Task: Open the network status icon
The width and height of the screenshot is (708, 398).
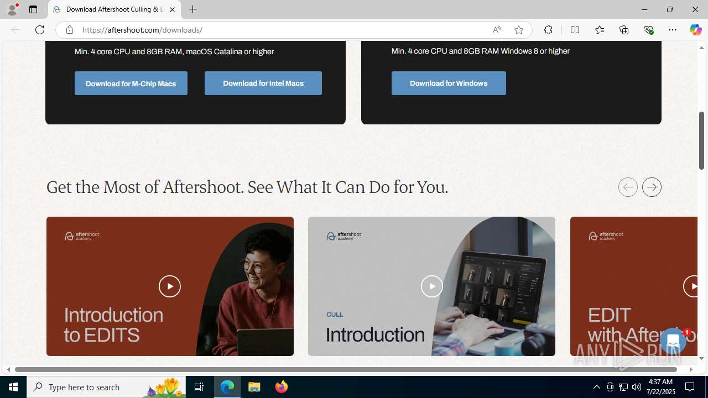Action: pyautogui.click(x=623, y=387)
